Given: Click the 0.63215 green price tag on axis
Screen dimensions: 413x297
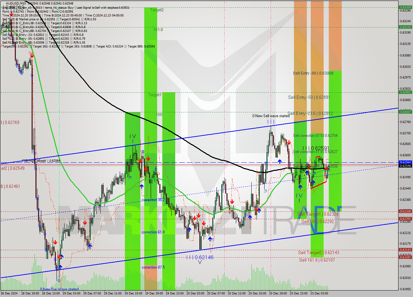Looking at the screenshot, I should pyautogui.click(x=405, y=27).
